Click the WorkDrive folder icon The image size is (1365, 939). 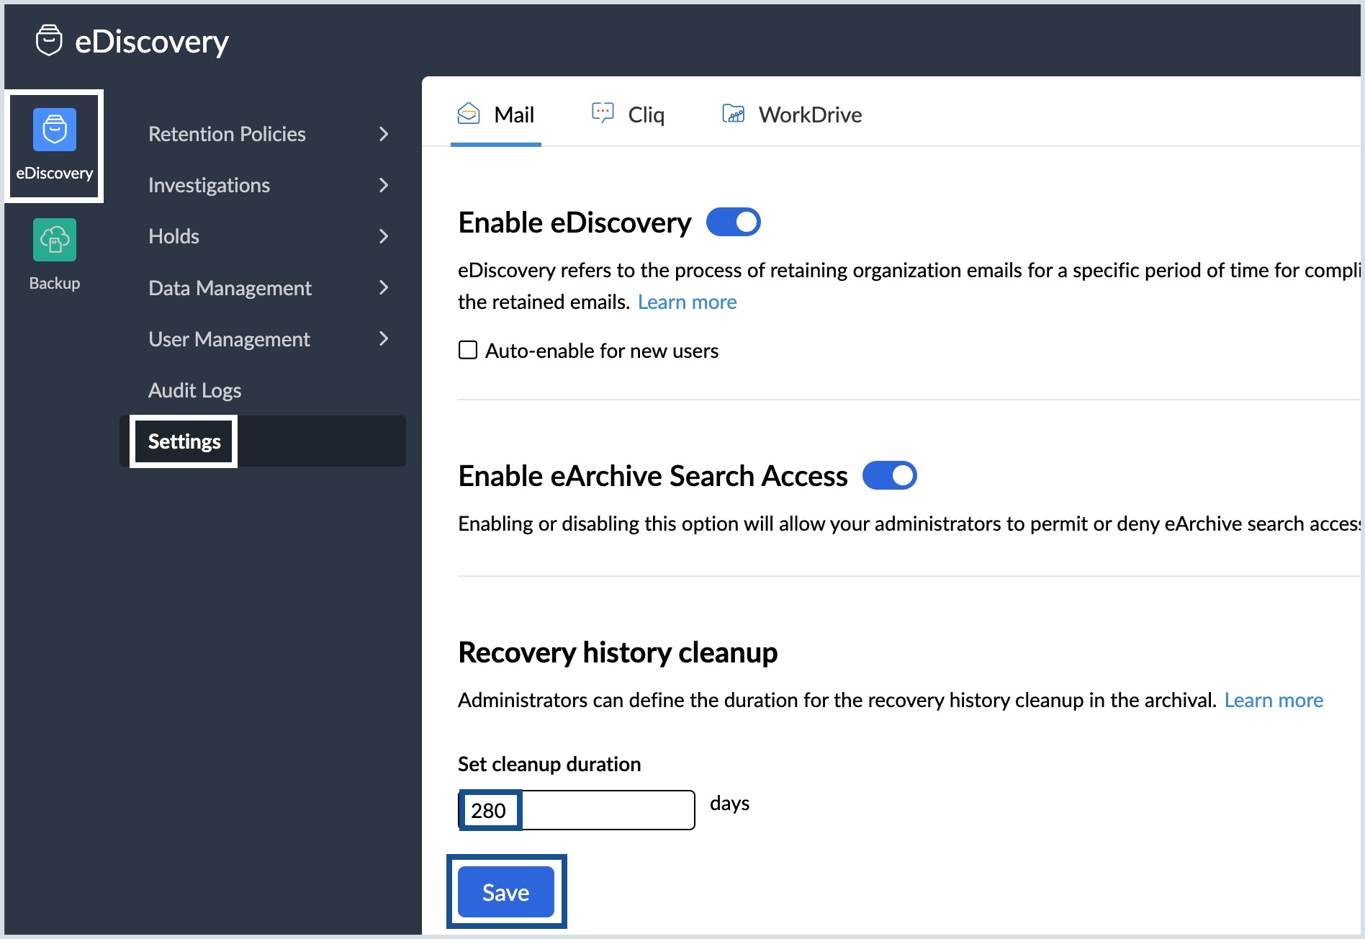click(x=733, y=114)
